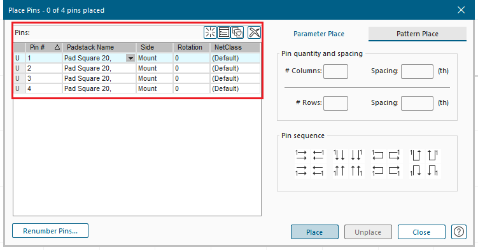Click the new pin starburst icon

[210, 32]
